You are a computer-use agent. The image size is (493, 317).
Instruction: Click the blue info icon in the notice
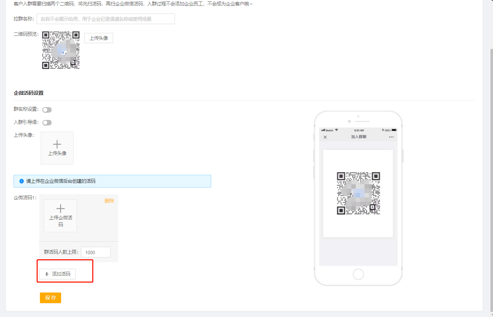tap(21, 181)
